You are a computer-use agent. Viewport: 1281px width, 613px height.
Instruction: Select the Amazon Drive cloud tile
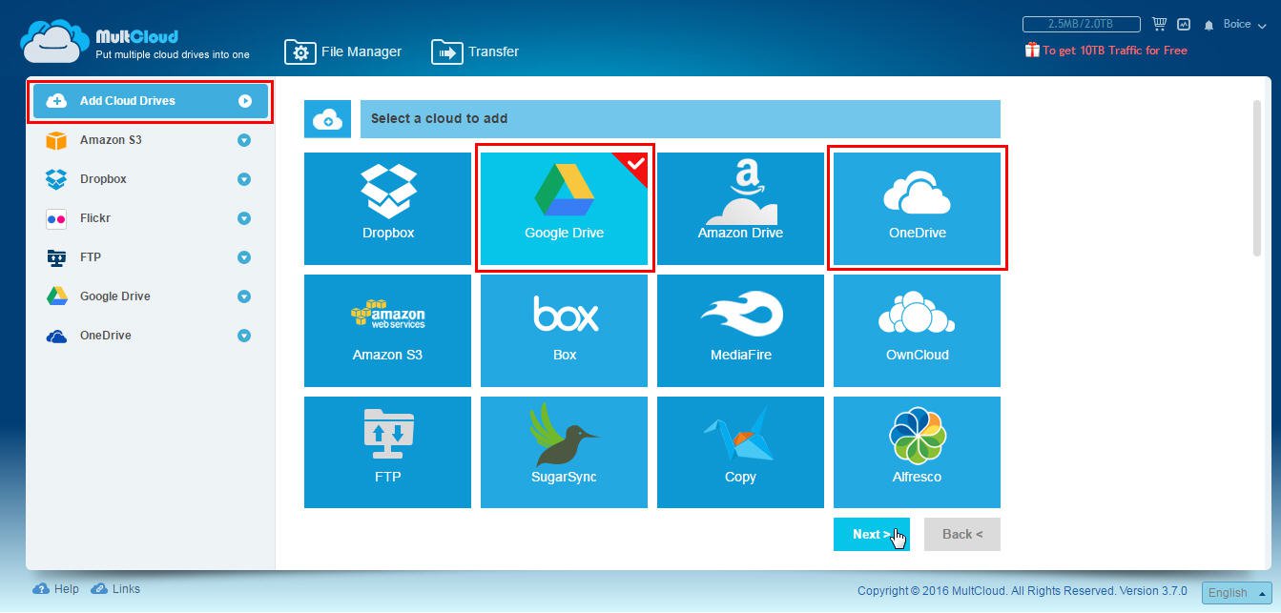pyautogui.click(x=740, y=209)
